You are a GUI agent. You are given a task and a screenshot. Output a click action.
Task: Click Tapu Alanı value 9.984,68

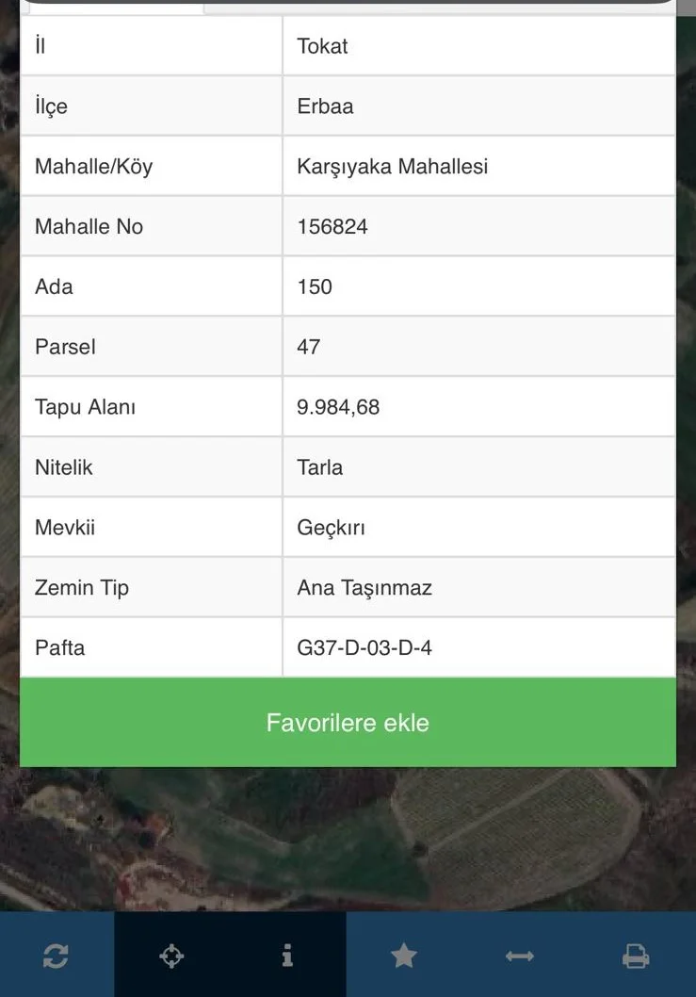click(339, 408)
